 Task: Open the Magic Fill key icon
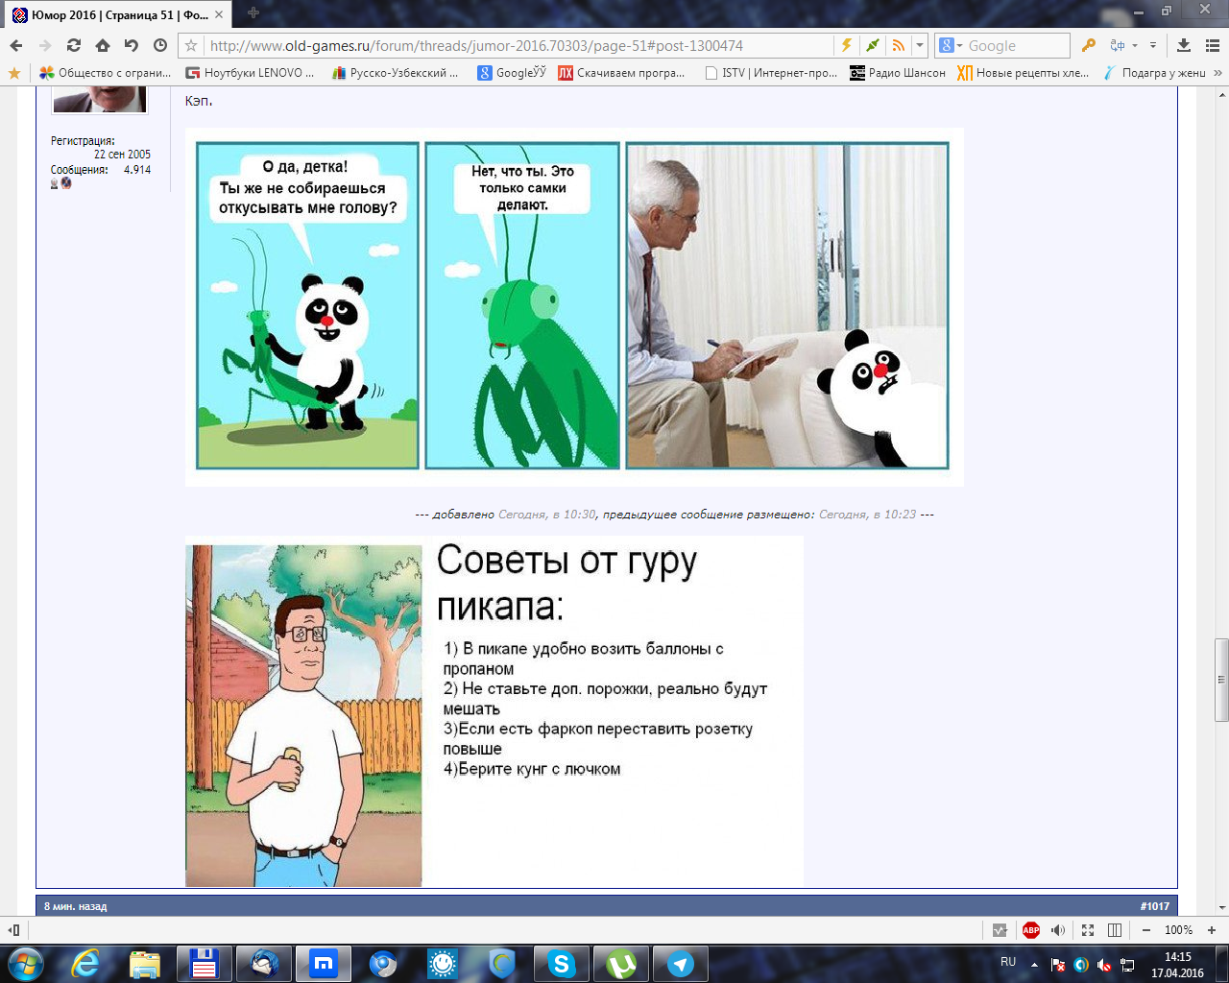coord(1088,45)
